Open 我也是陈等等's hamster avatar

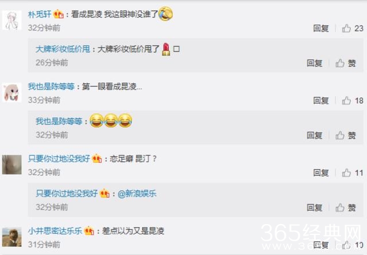pyautogui.click(x=11, y=92)
